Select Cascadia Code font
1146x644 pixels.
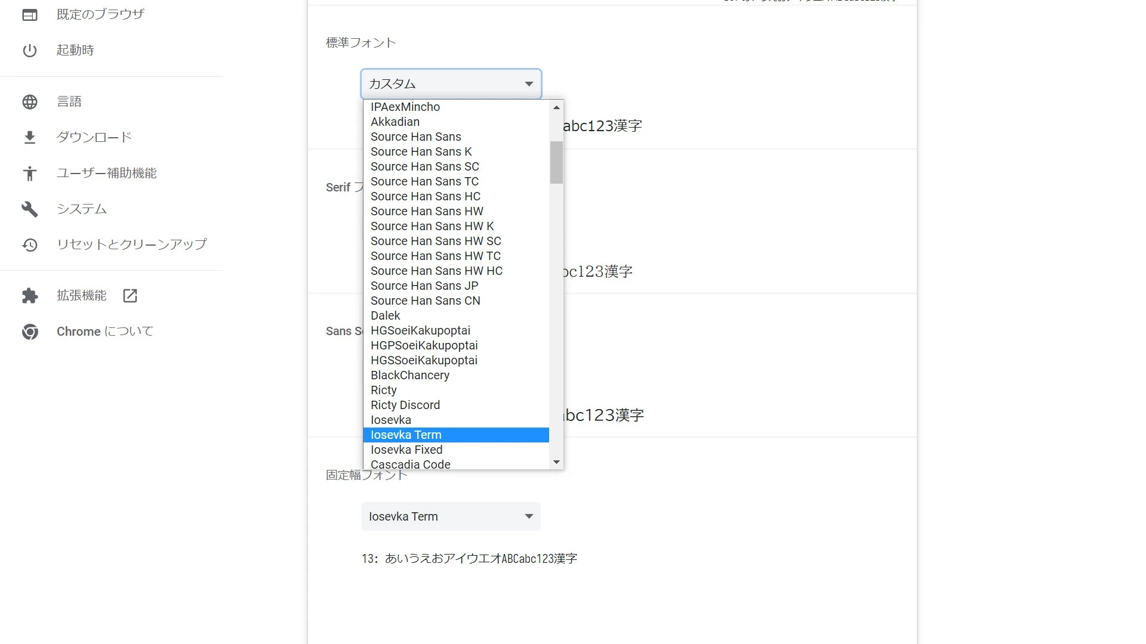coord(456,463)
